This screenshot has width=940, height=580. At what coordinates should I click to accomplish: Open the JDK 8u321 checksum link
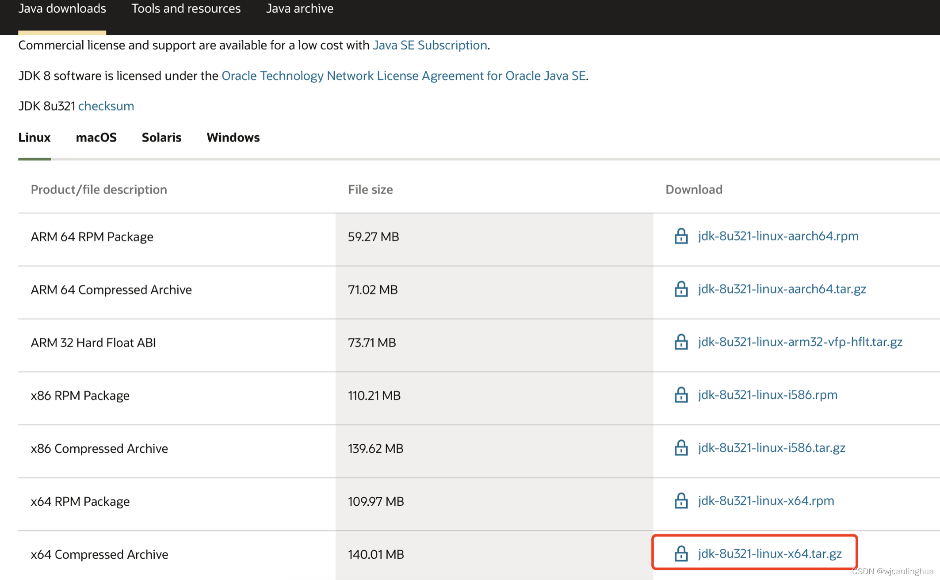point(106,106)
